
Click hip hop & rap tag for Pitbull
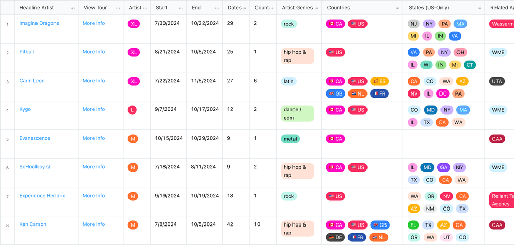pos(297,56)
